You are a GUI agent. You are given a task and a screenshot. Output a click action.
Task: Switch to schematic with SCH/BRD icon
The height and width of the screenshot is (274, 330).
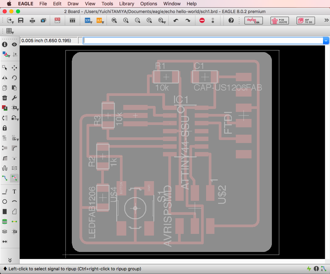(x=57, y=20)
